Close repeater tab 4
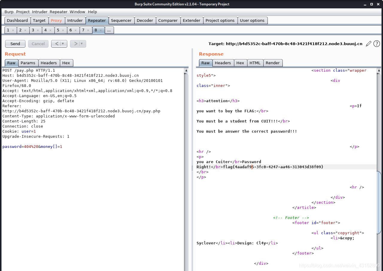383x271 pixels. [x=51, y=30]
